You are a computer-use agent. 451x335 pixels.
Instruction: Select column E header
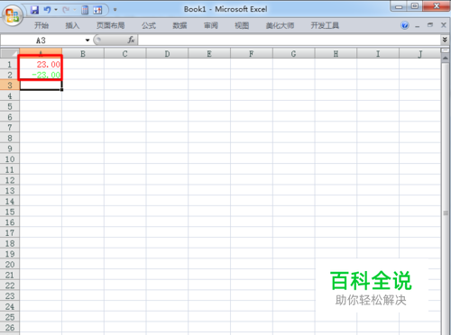coord(209,54)
